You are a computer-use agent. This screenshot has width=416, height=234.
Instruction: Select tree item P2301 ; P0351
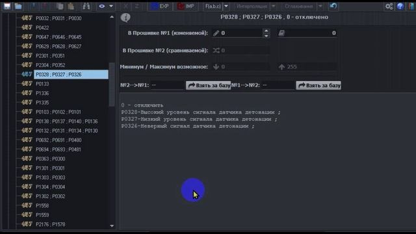coord(50,56)
